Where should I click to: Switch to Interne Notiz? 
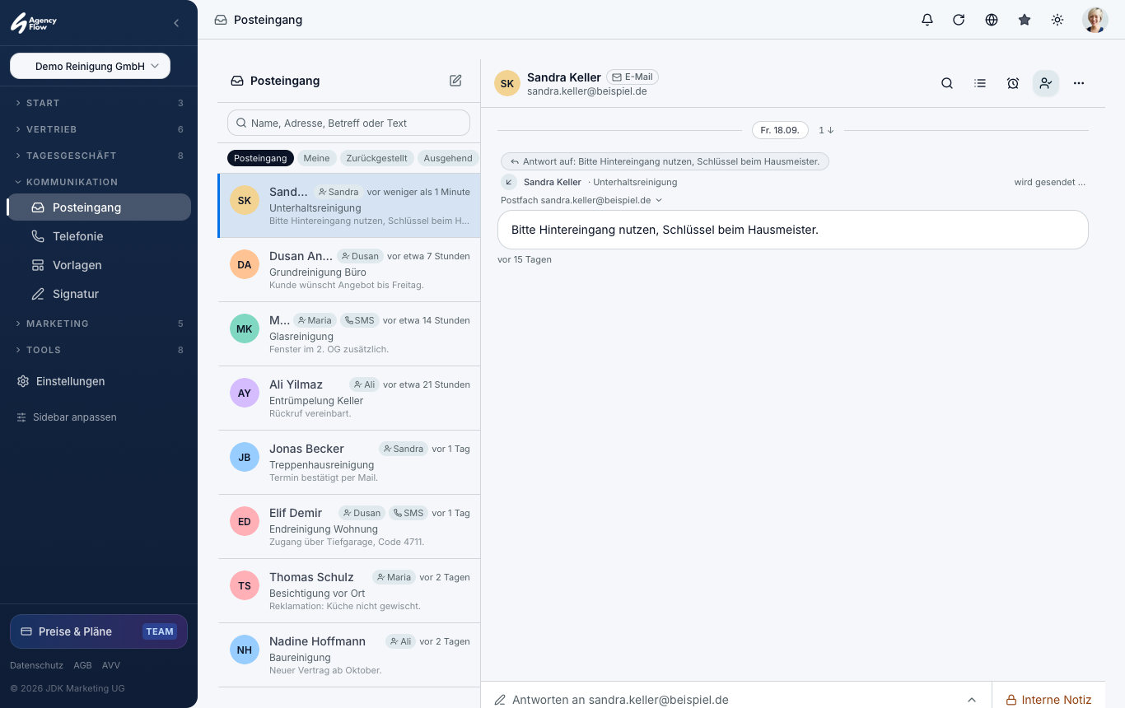[x=1048, y=700]
